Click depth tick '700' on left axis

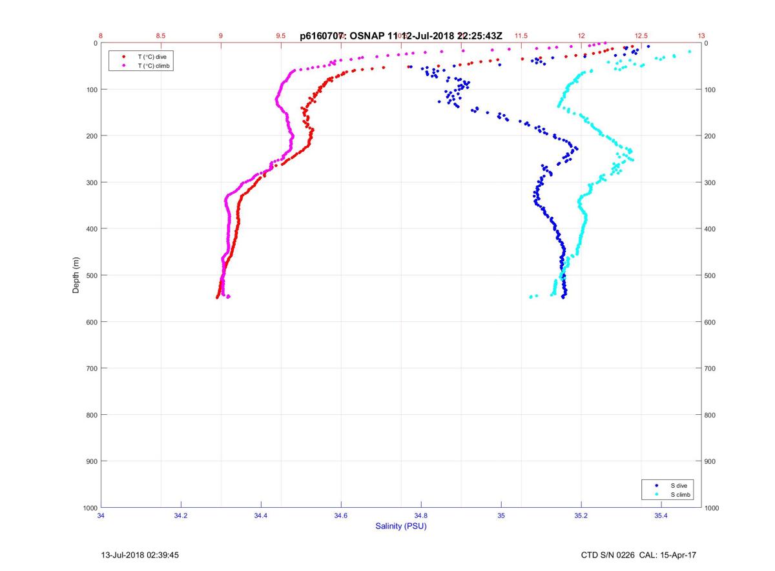click(91, 368)
